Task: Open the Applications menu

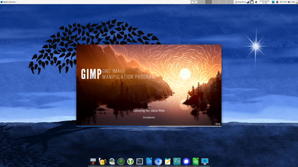Action: click(x=8, y=2)
